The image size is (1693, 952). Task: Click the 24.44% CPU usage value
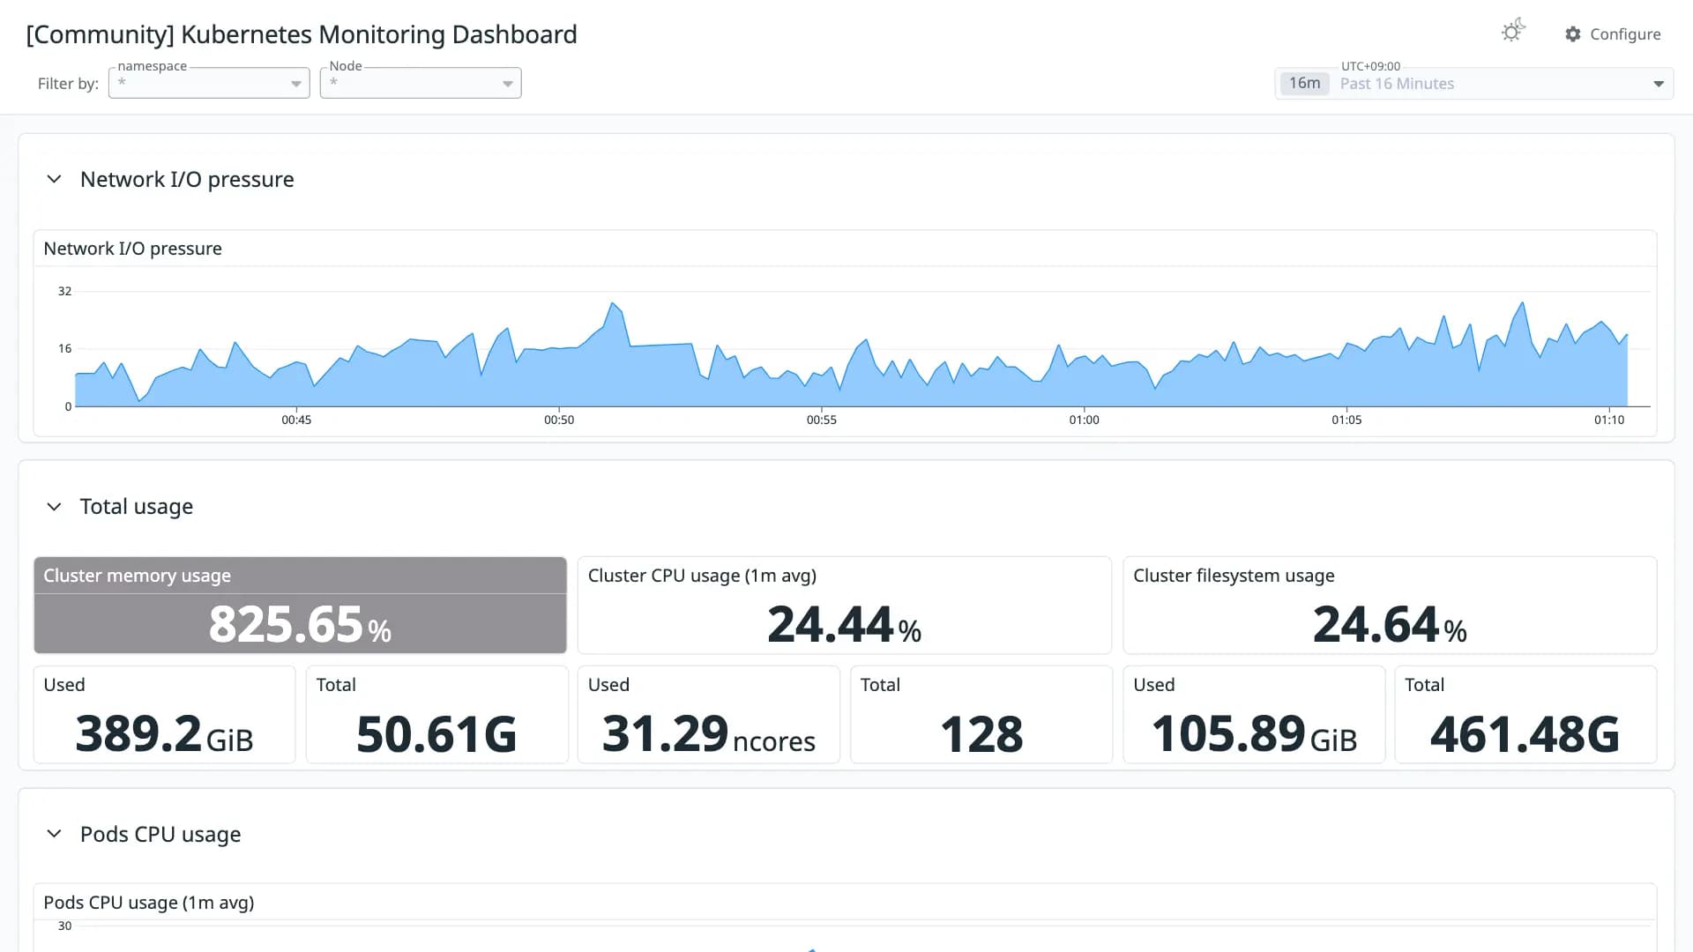pos(844,625)
